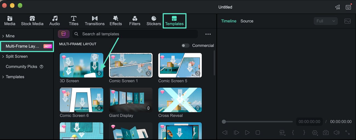This screenshot has width=356, height=140.
Task: Open the keyboard shortcuts icon with red dot
Action: pyautogui.click(x=348, y=7)
